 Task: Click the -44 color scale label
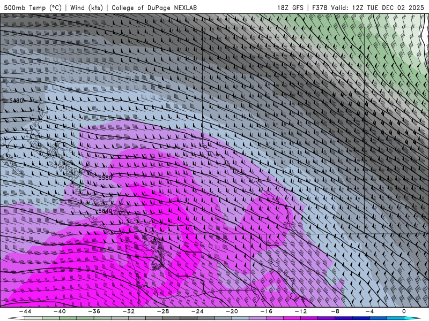click(x=25, y=311)
